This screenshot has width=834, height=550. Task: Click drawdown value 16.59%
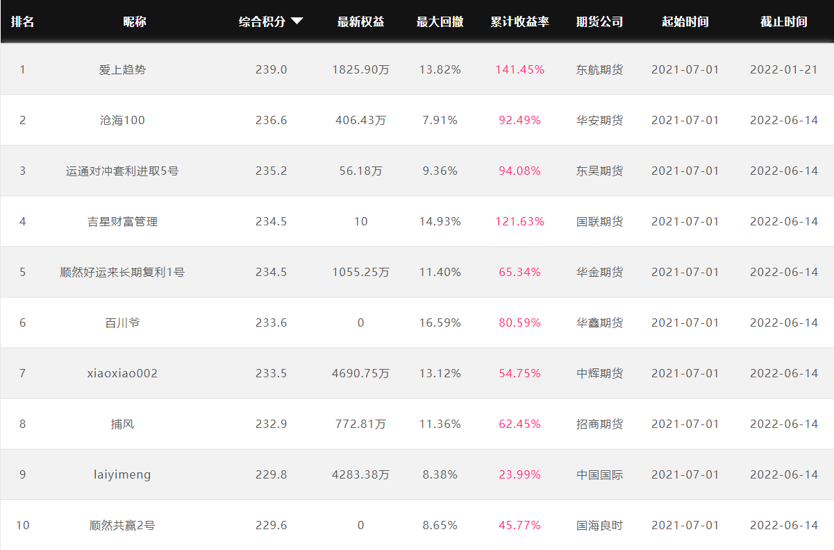coord(440,323)
